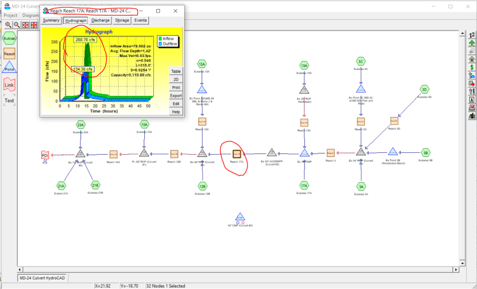Click the page with red arrow icon
This screenshot has height=289, width=477.
coord(472,84)
